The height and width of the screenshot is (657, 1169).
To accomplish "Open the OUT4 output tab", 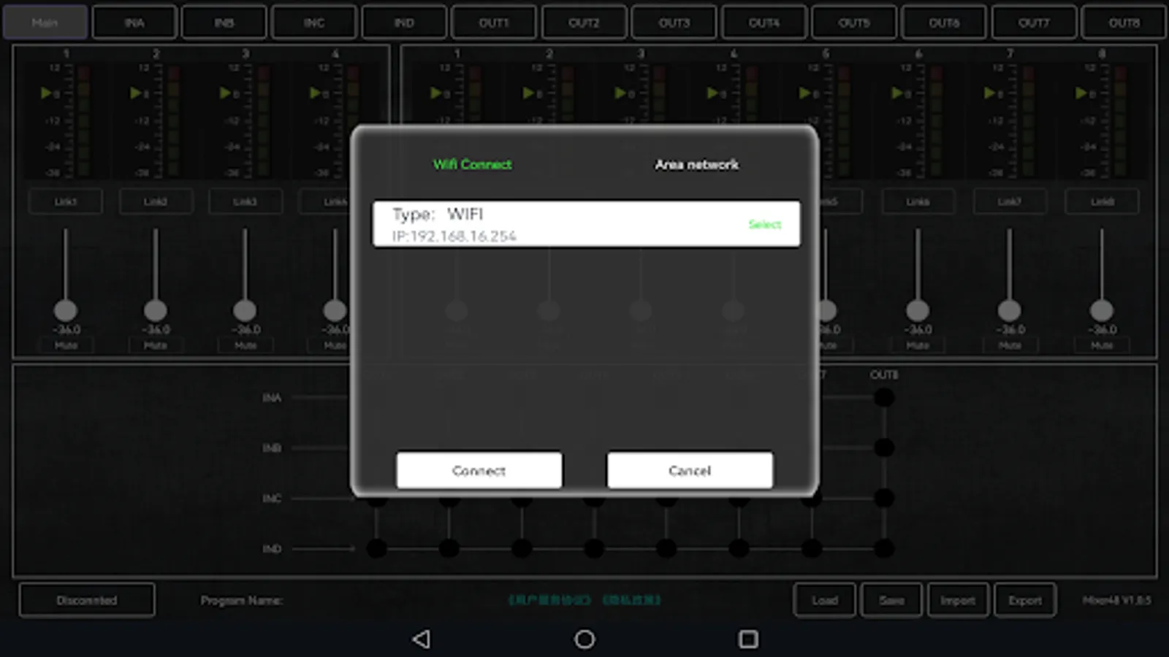I will 764,23.
